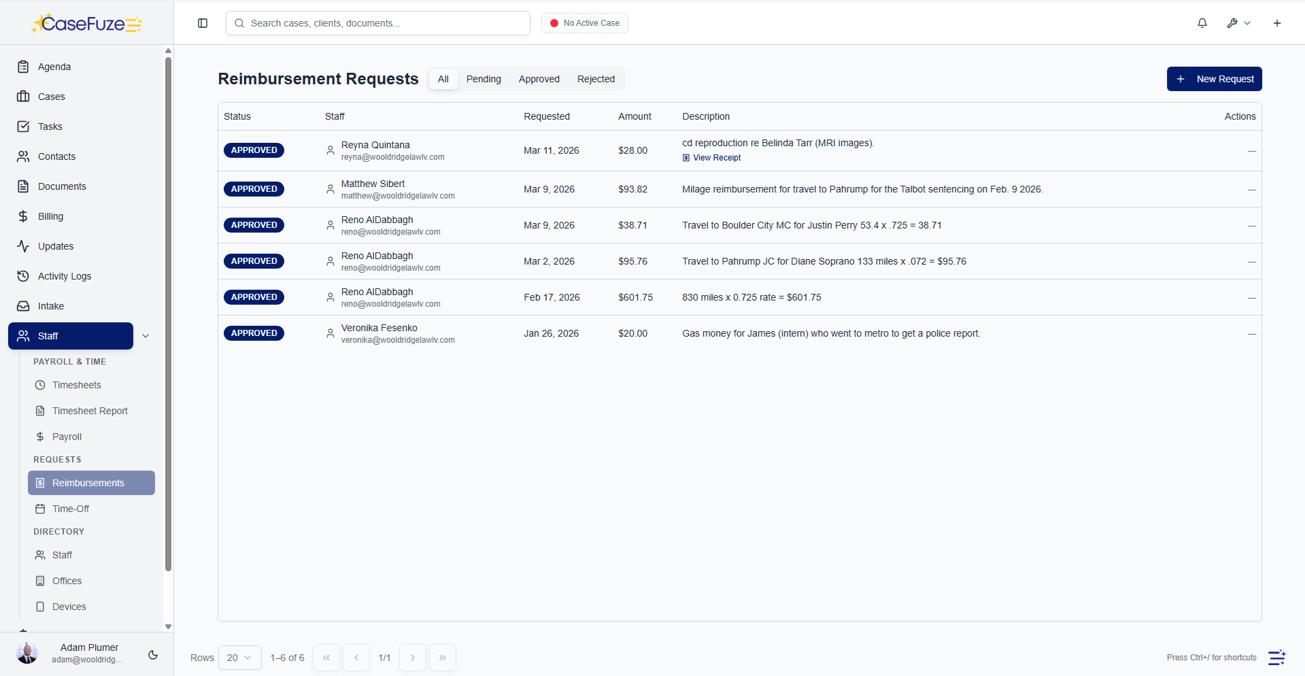1305x676 pixels.
Task: View the Time-Off requests
Action: coord(70,508)
